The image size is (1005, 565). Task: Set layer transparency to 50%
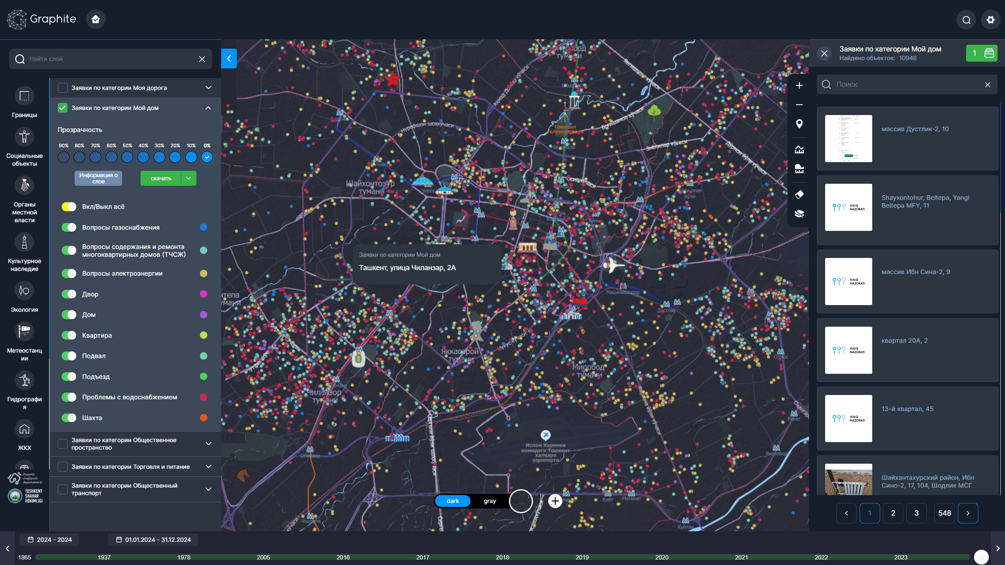click(x=127, y=157)
